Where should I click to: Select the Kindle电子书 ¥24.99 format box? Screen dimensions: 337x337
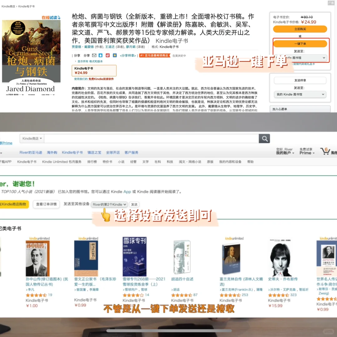(x=94, y=71)
